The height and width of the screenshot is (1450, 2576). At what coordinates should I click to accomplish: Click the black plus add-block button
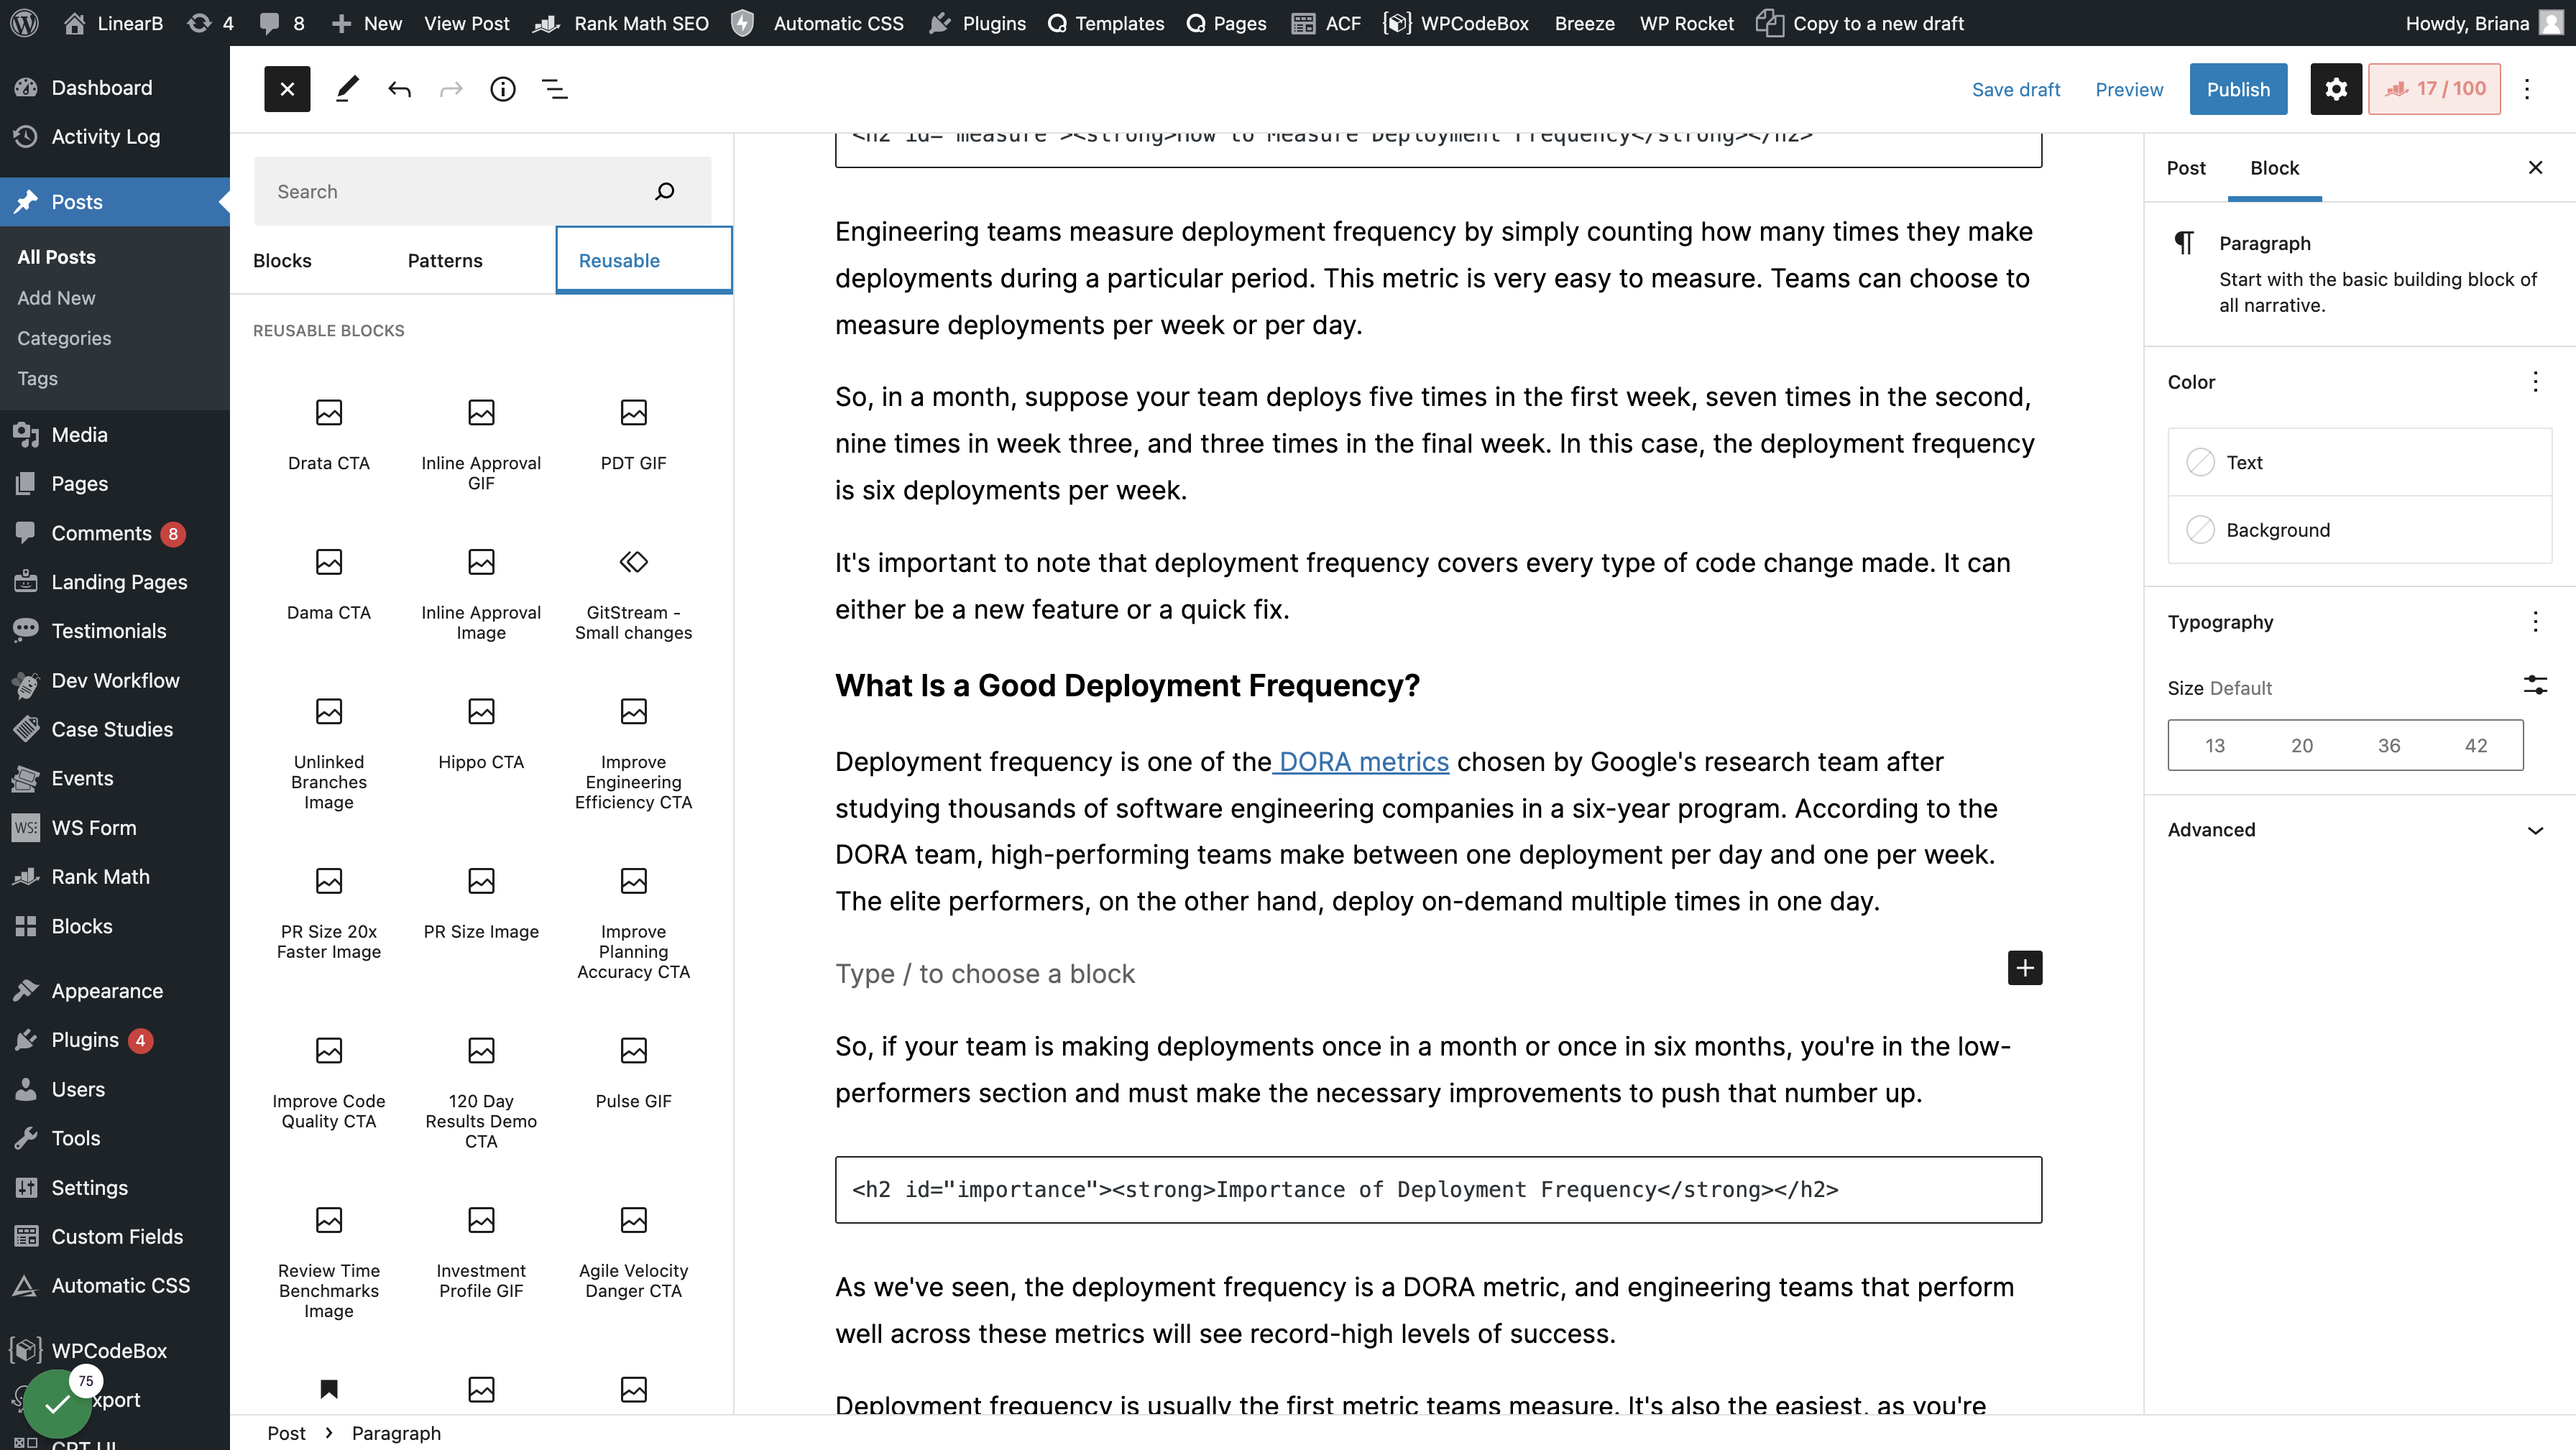click(2025, 968)
